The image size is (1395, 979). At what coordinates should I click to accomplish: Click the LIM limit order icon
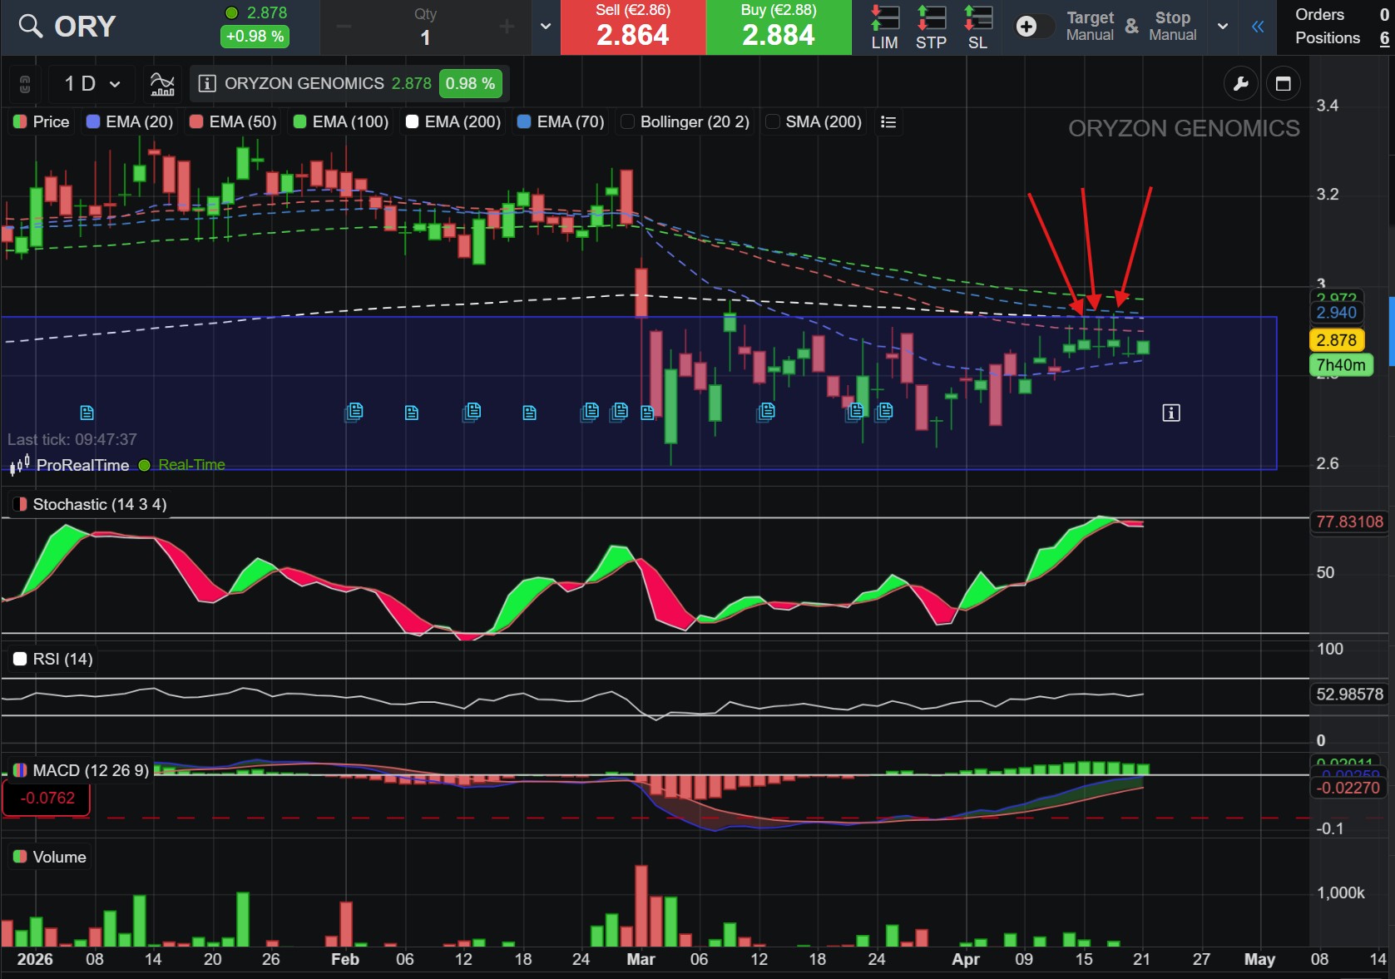point(884,27)
